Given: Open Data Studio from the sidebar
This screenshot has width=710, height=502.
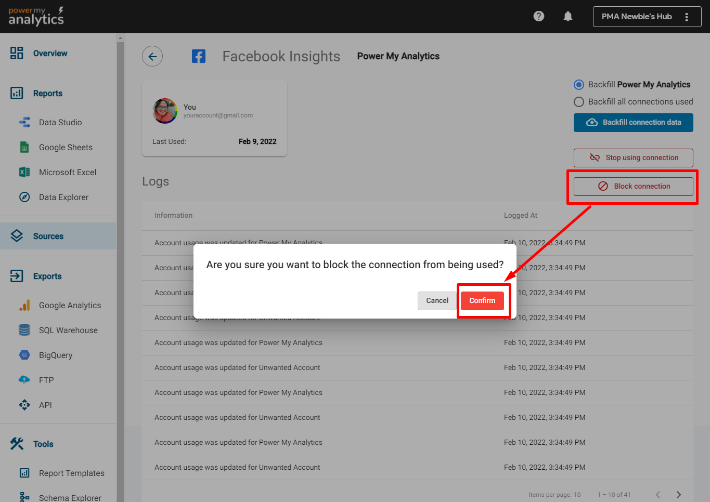Looking at the screenshot, I should tap(60, 123).
